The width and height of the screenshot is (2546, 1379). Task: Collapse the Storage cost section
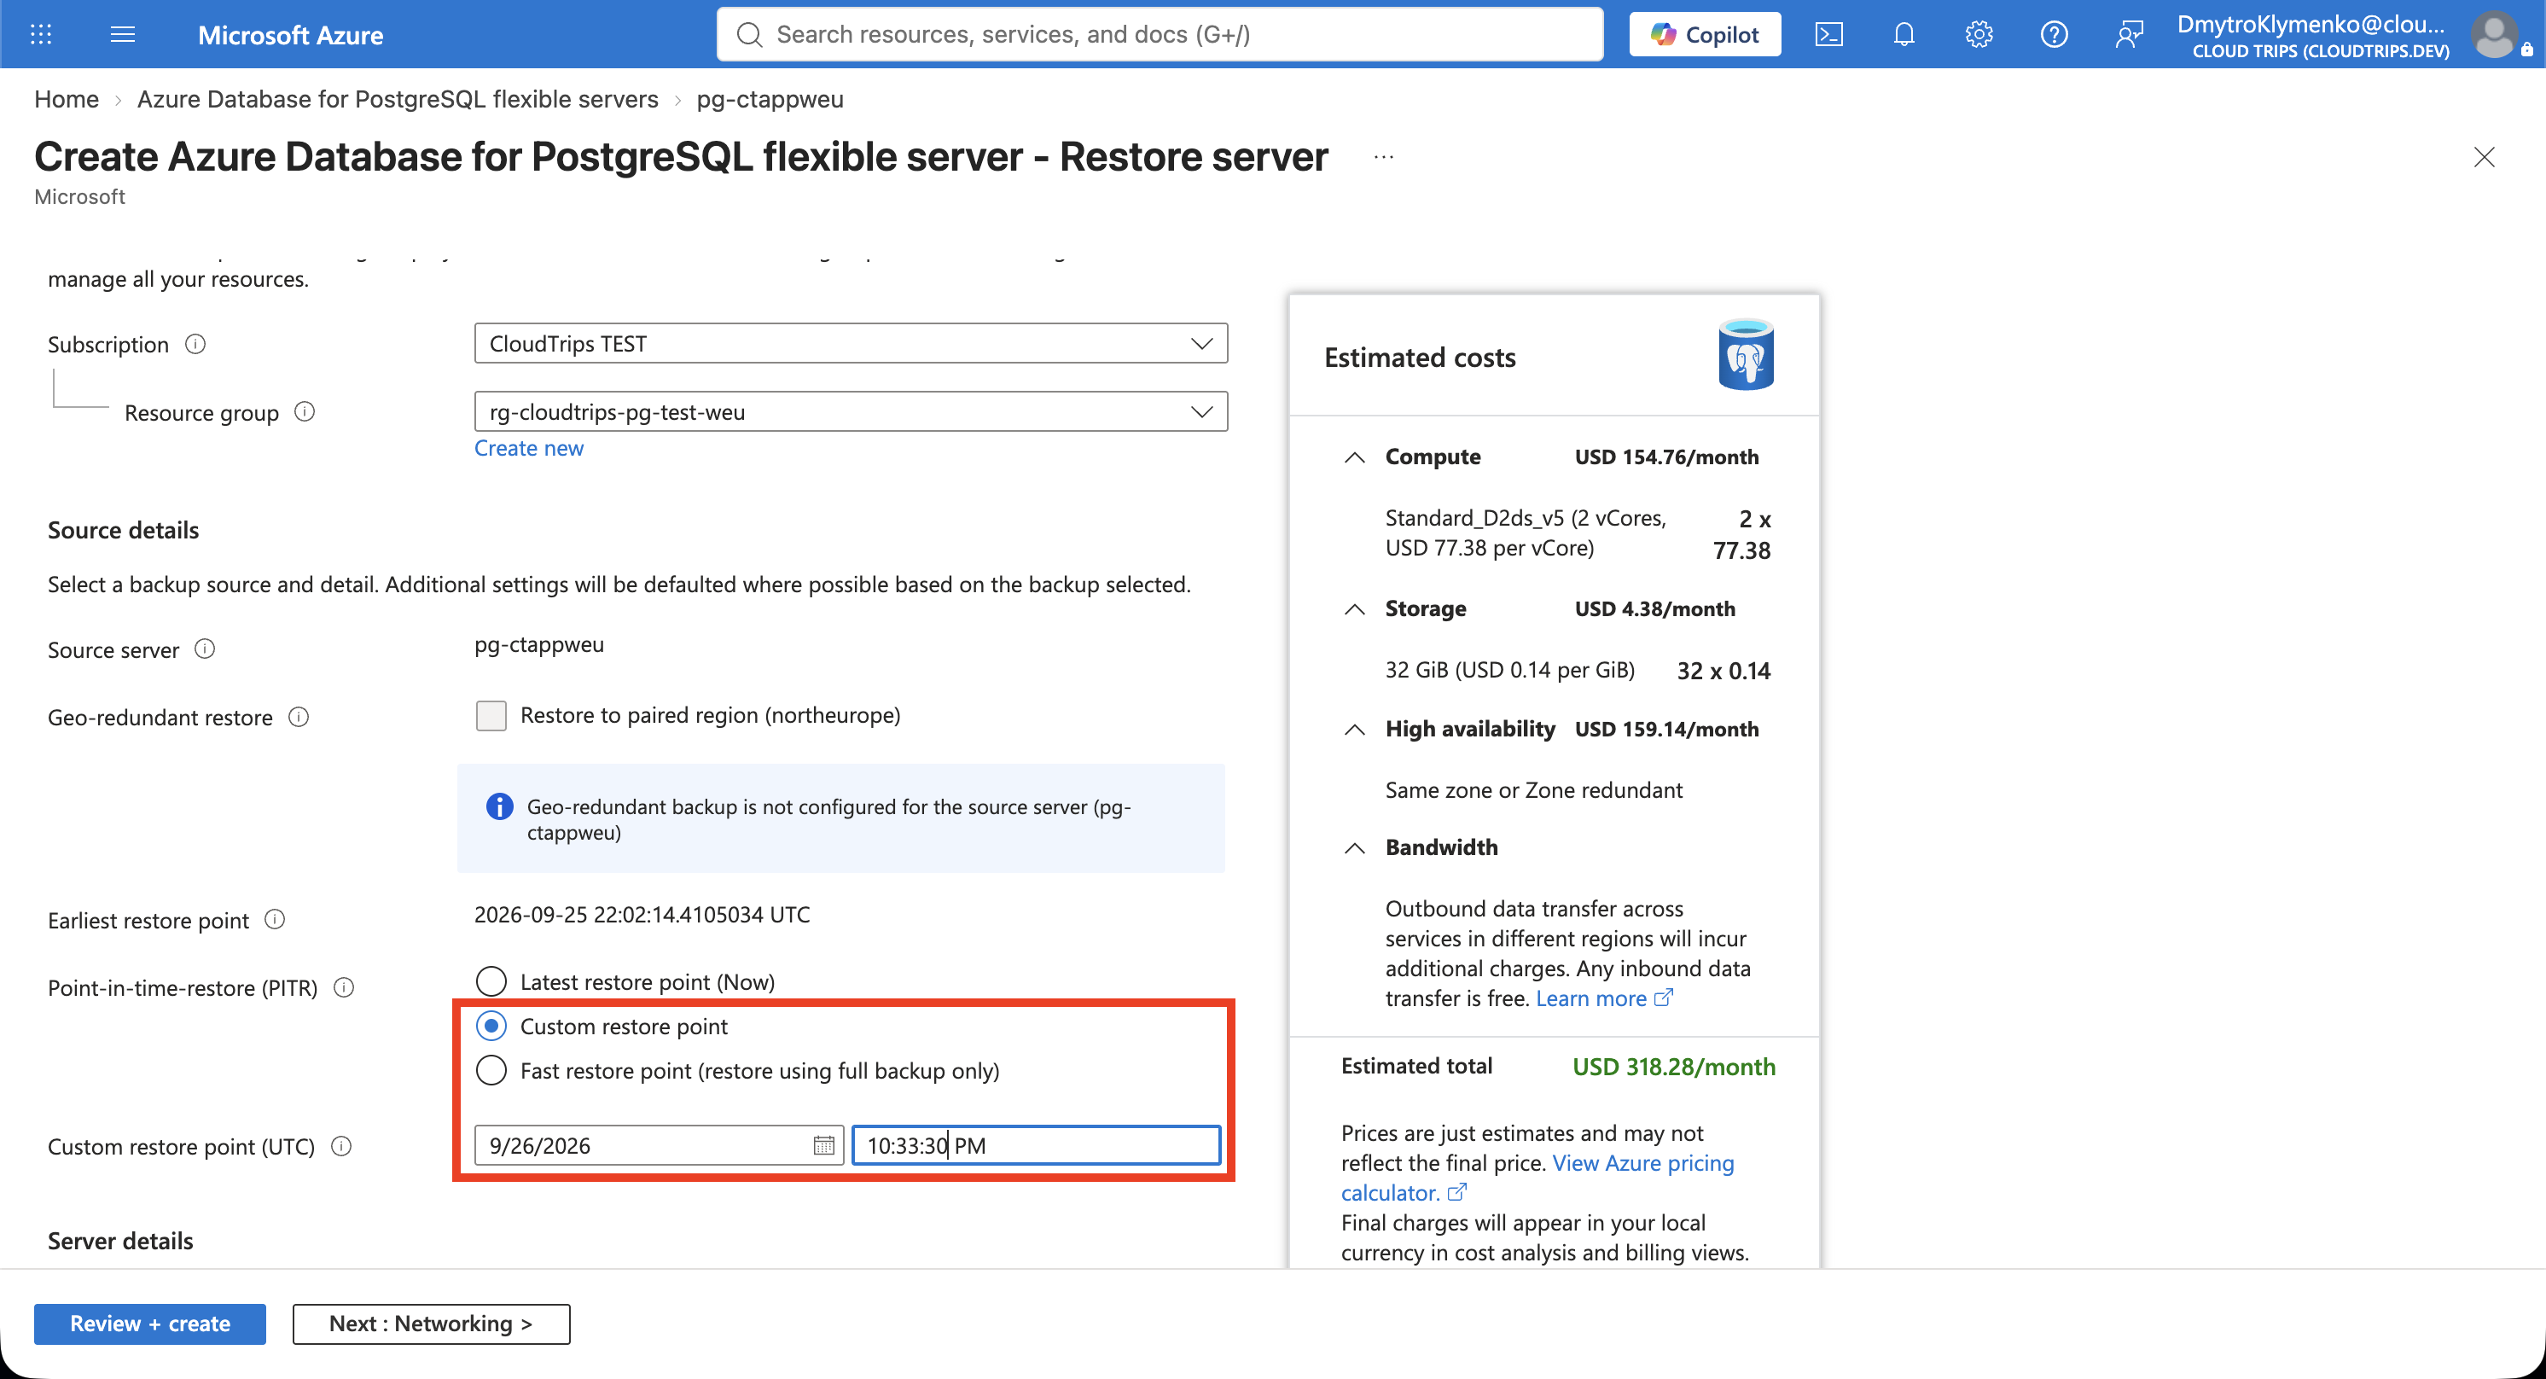(x=1355, y=609)
